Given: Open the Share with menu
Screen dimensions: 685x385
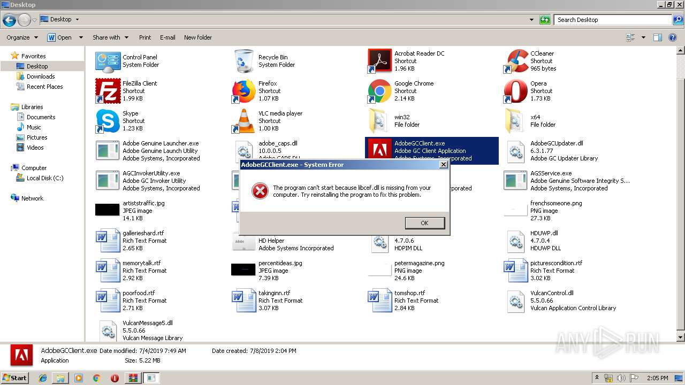Looking at the screenshot, I should [x=110, y=37].
